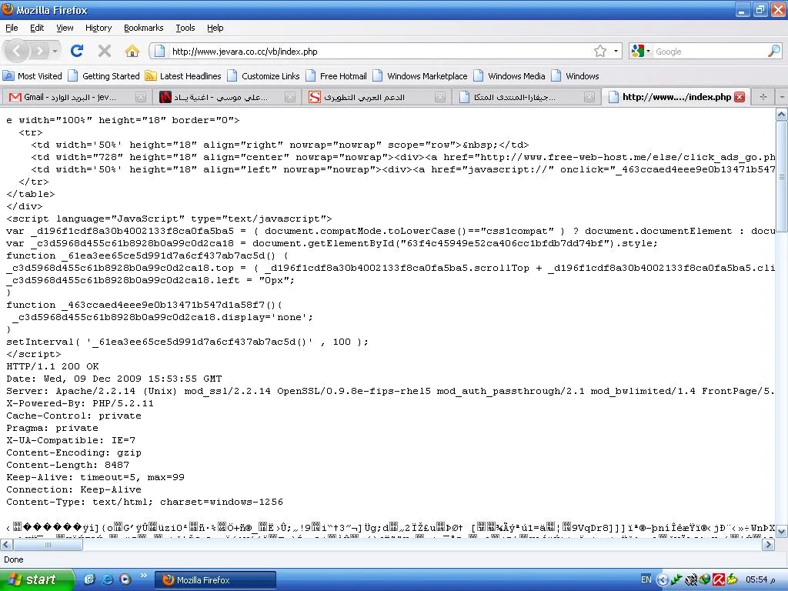Screen dimensions: 788x591
Task: Click the Reload page icon
Action: point(77,52)
